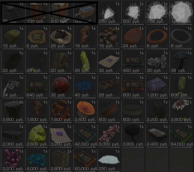Choose the blue moss item for 40 руб.

[x=85, y=86]
